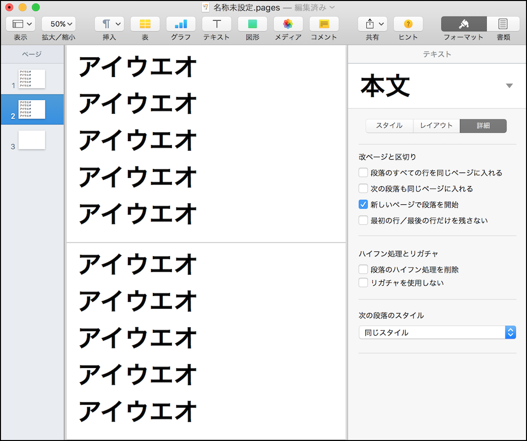The width and height of the screenshot is (527, 441).
Task: Expand the 本文 paragraph style menu
Action: (x=509, y=86)
